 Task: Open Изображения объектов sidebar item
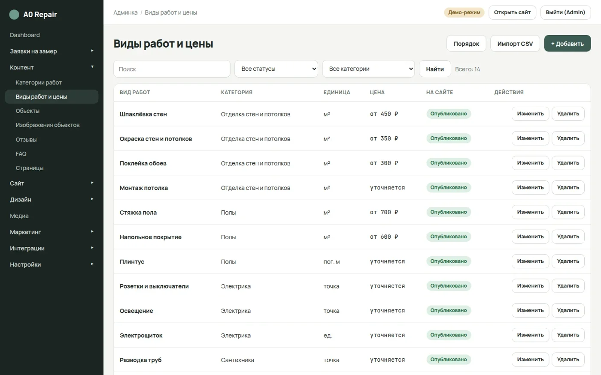pos(48,125)
